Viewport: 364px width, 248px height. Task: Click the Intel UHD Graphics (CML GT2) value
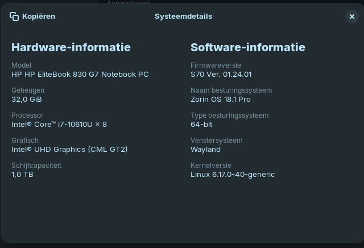[69, 149]
